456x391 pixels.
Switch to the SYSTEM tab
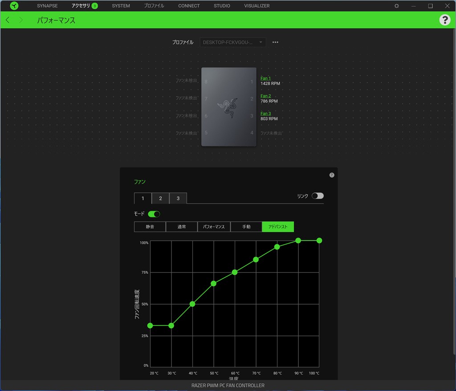pyautogui.click(x=121, y=6)
